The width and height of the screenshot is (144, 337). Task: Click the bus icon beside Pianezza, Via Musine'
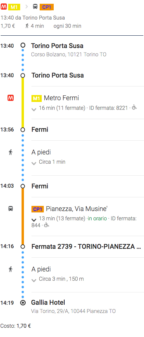tap(11, 208)
